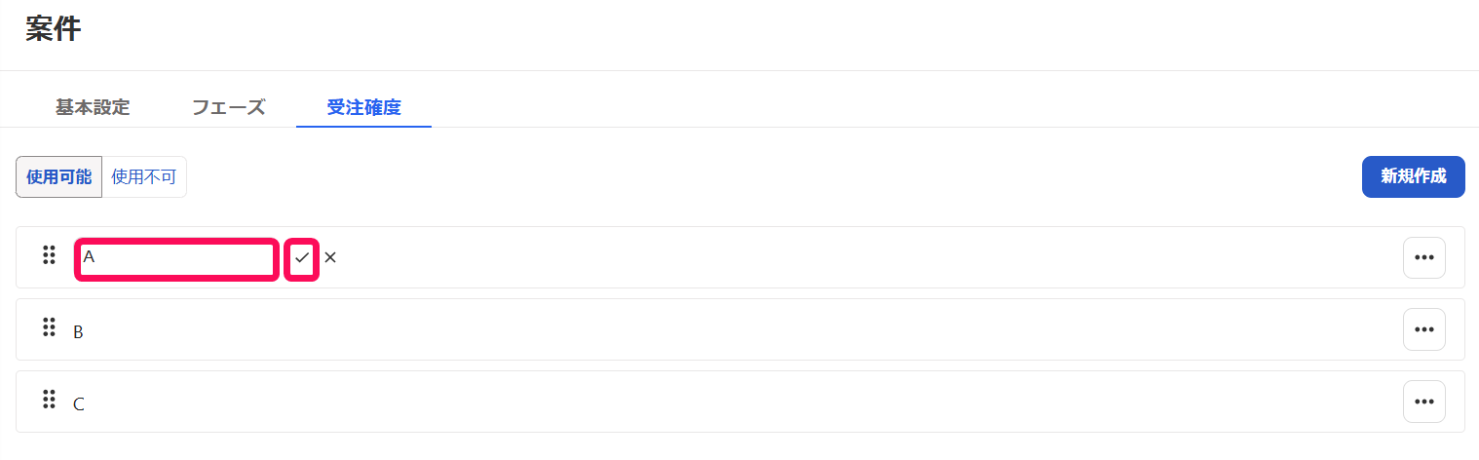
Task: Click the drag handle beside item B
Action: point(49,327)
